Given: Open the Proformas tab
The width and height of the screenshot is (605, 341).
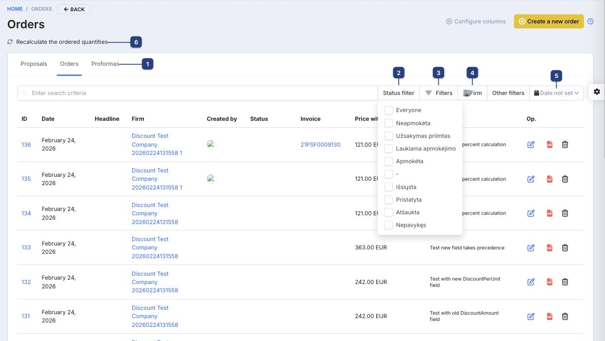Looking at the screenshot, I should tap(105, 64).
